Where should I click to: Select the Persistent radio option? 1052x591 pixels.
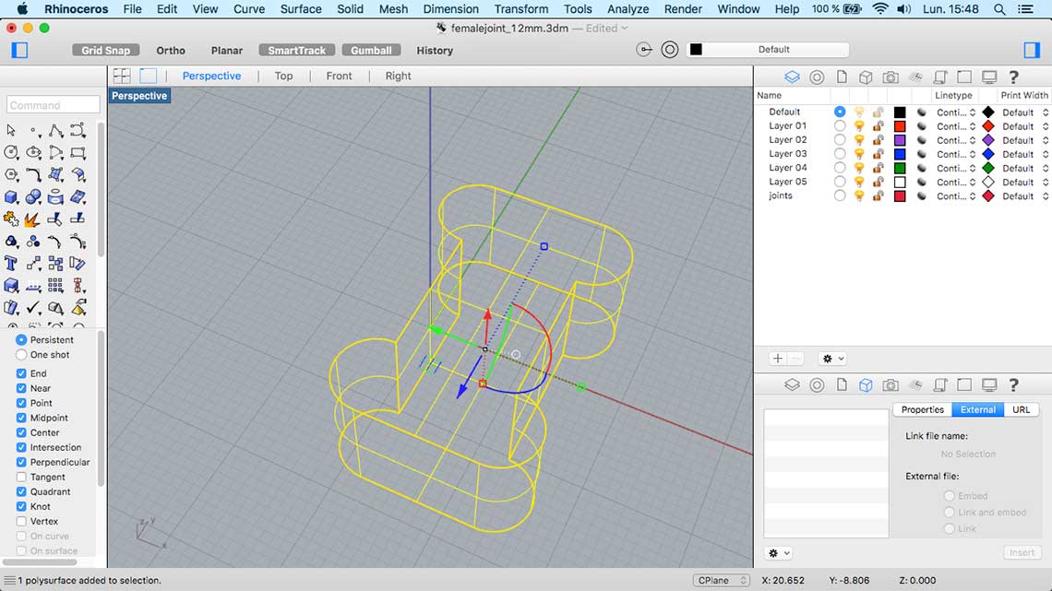(21, 339)
